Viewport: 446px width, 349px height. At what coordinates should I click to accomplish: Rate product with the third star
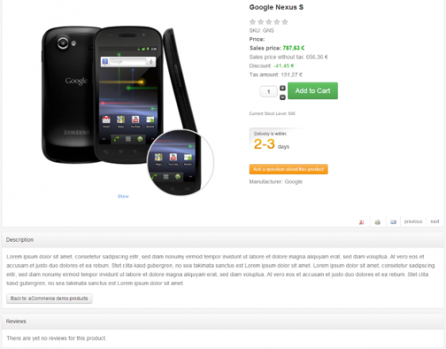point(268,22)
